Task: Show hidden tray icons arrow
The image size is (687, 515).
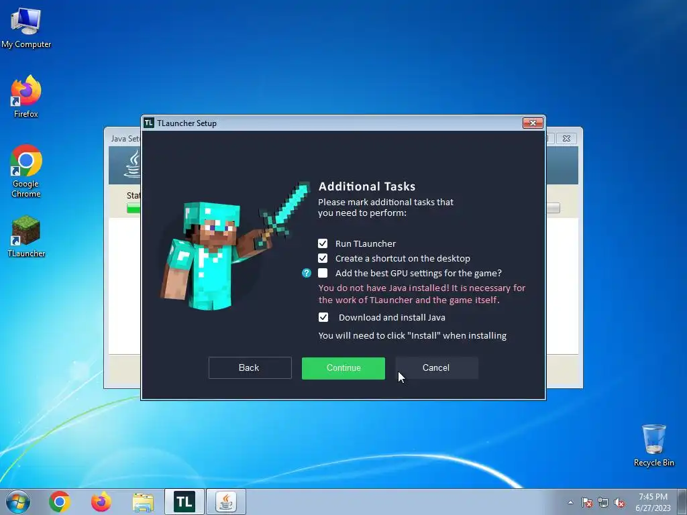Action: point(570,502)
